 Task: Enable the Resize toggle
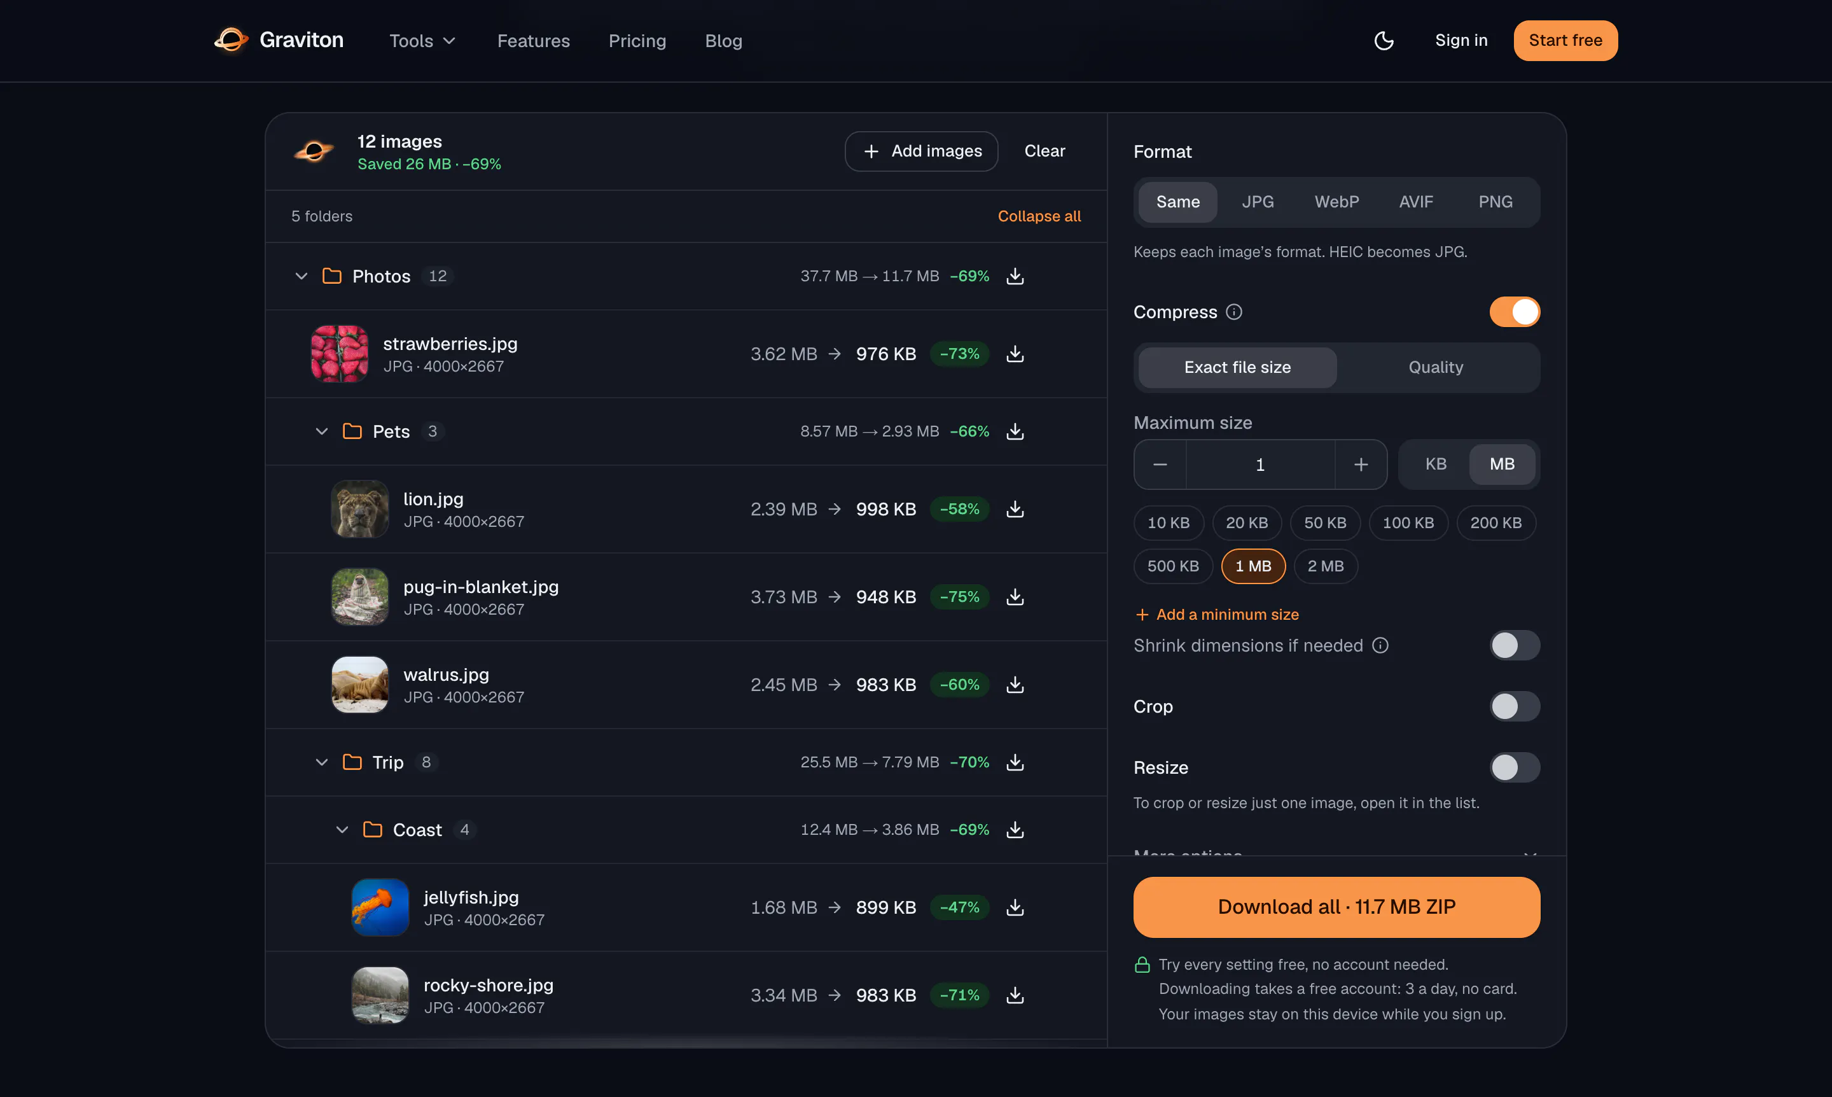[x=1514, y=767]
